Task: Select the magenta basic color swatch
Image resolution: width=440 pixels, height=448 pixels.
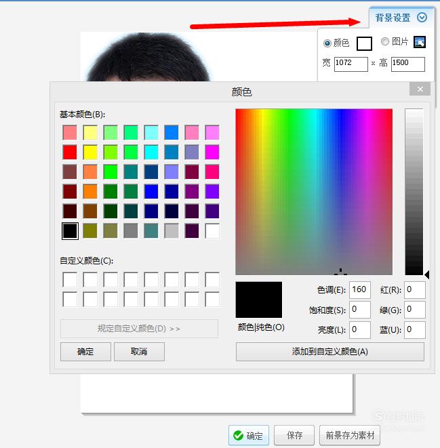Action: 212,152
